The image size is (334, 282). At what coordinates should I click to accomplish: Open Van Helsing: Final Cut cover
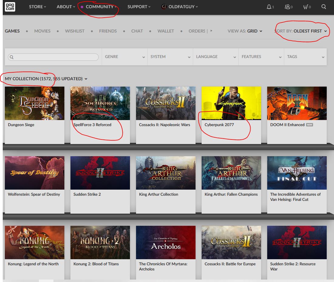point(297,173)
